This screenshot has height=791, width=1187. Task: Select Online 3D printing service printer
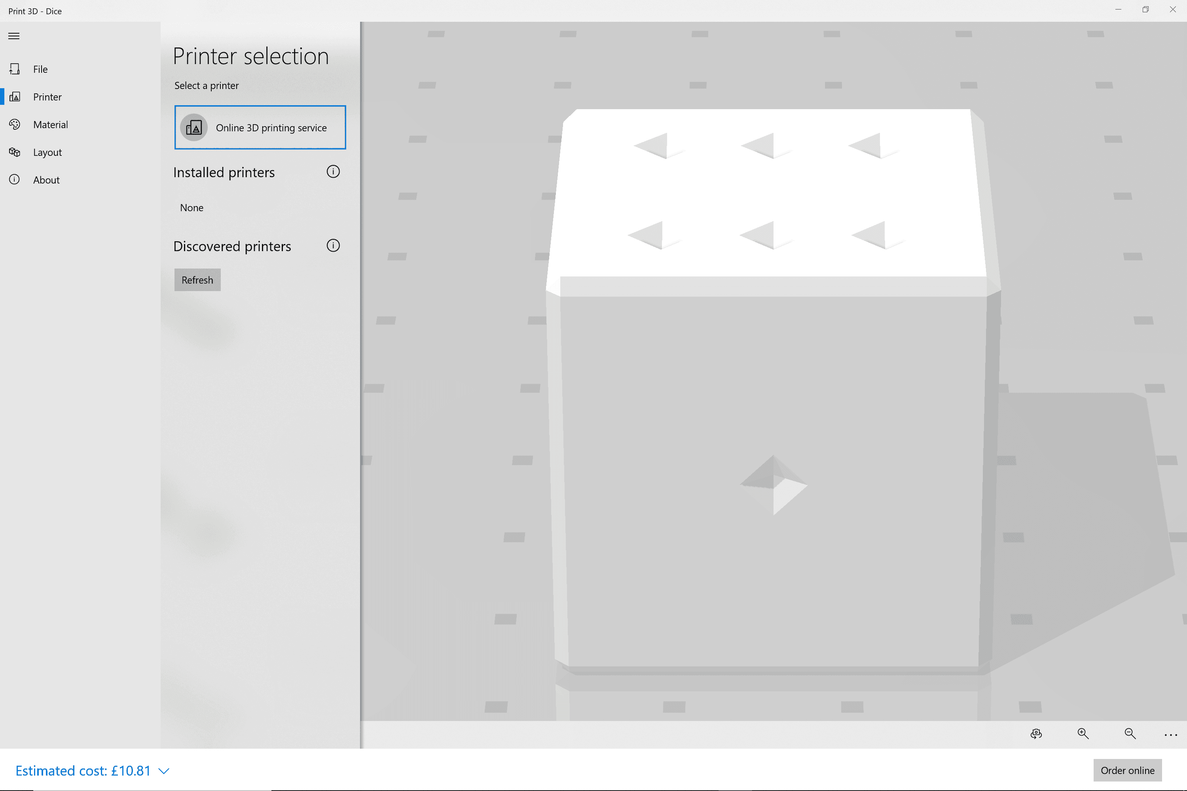click(260, 127)
